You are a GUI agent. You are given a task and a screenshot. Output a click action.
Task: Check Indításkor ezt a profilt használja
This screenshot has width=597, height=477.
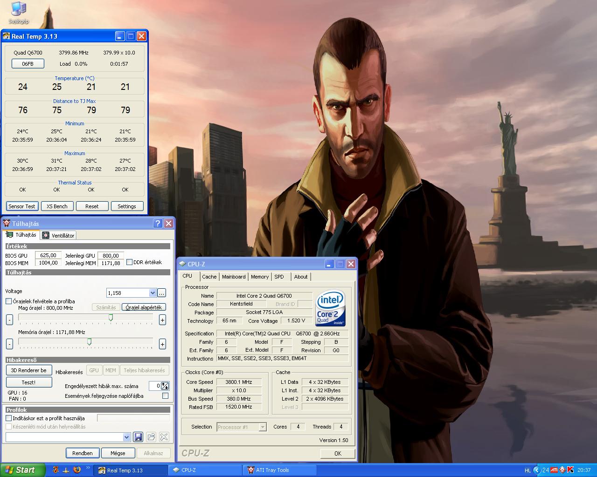[x=8, y=418]
